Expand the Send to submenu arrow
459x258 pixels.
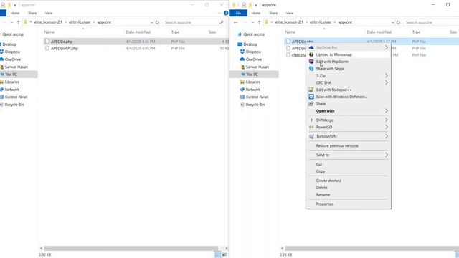tap(387, 155)
